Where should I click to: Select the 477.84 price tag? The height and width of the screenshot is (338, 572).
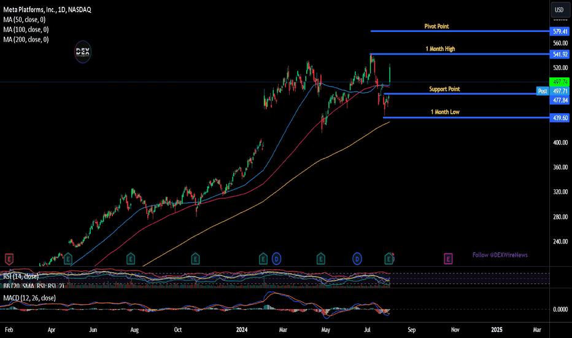tap(560, 100)
